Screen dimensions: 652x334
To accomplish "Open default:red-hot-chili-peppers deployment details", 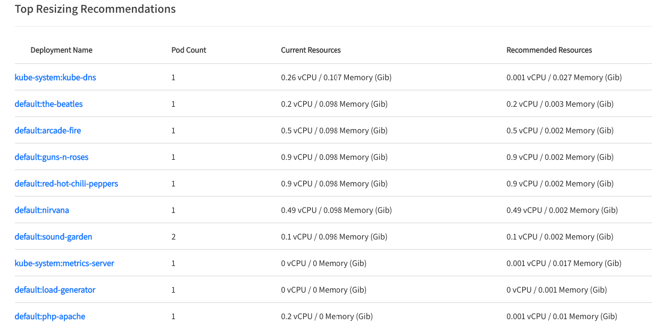I will (x=66, y=184).
